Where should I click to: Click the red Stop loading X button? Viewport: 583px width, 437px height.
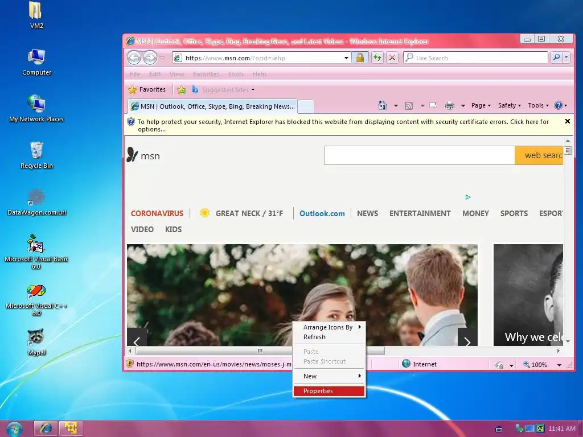(x=392, y=57)
